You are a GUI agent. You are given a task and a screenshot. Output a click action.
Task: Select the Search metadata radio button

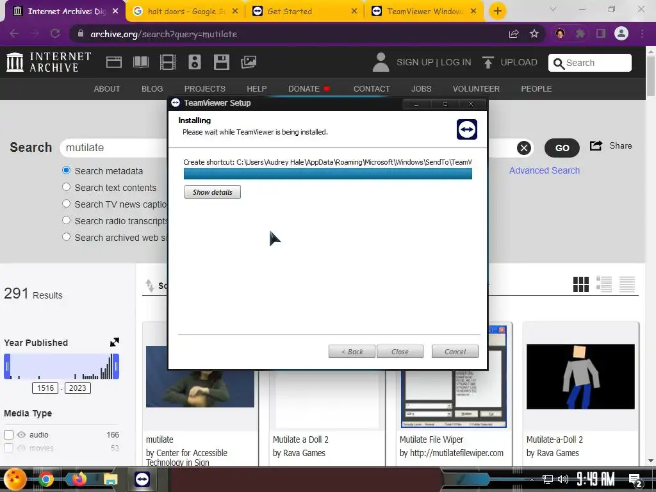(x=66, y=170)
